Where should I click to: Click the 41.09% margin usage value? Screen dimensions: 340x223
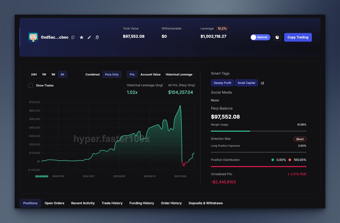tap(302, 125)
